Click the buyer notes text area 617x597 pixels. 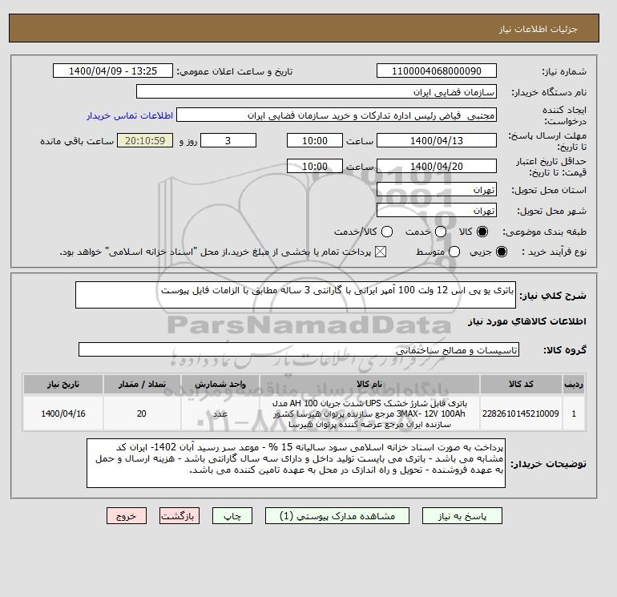tap(296, 463)
